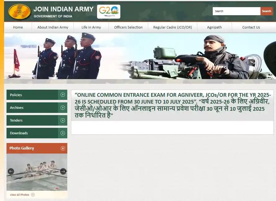The image size is (276, 201).
Task: Open the Officers Selection menu
Action: [128, 27]
